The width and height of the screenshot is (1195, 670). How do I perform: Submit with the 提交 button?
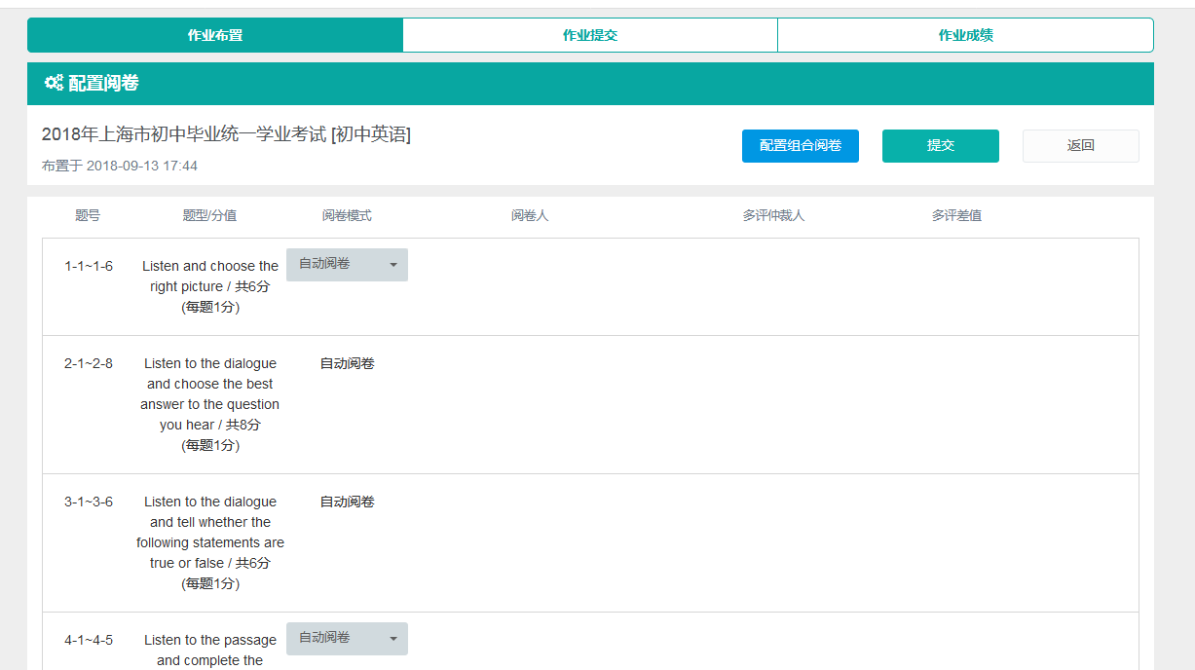pyautogui.click(x=941, y=146)
